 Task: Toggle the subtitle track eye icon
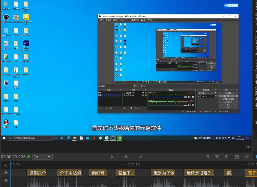click(5, 173)
